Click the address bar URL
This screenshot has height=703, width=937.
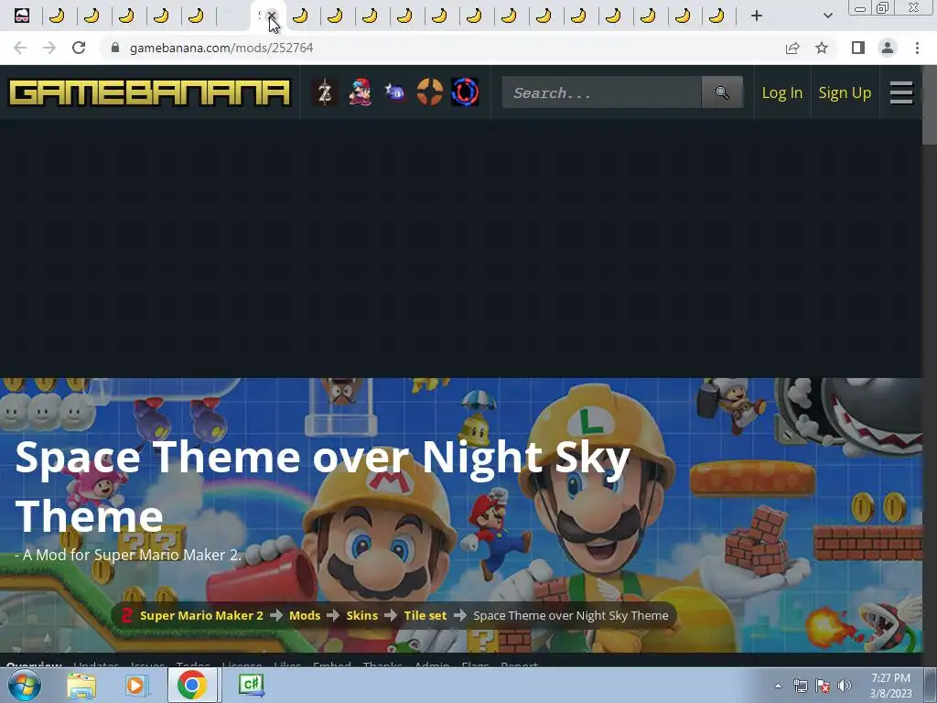click(221, 48)
